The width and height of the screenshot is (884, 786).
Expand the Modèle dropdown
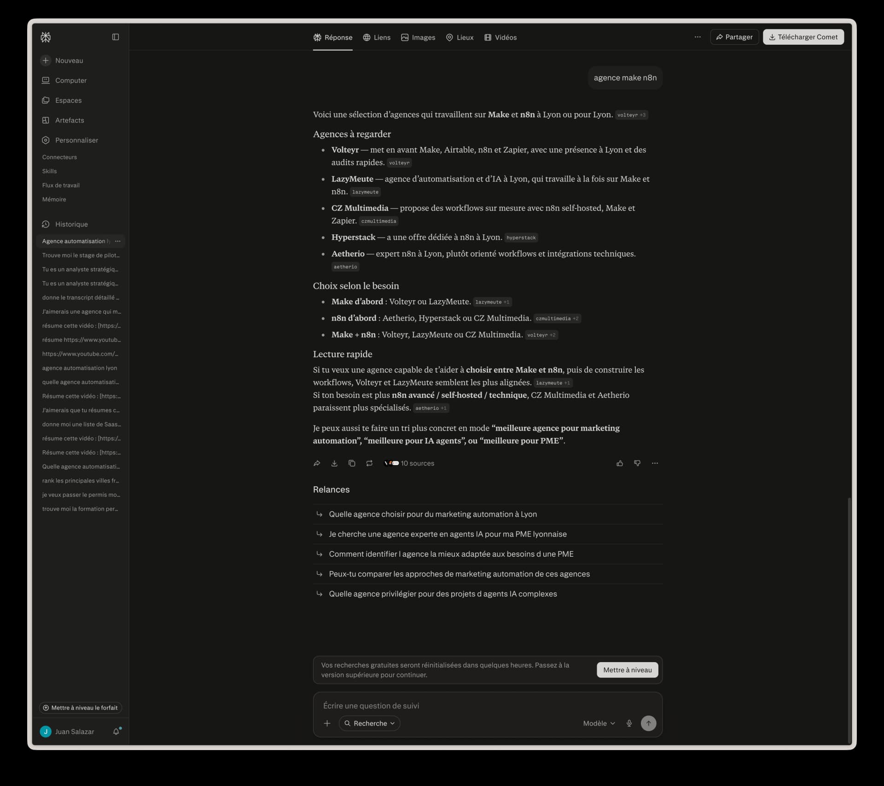click(x=599, y=723)
